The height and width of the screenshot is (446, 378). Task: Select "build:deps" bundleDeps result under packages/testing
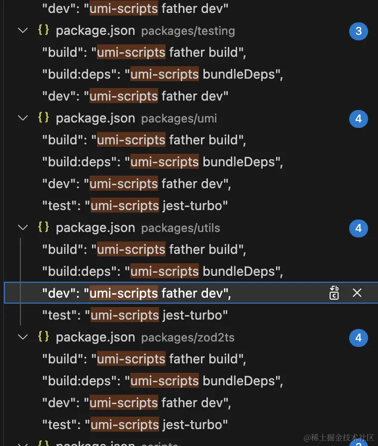[163, 74]
